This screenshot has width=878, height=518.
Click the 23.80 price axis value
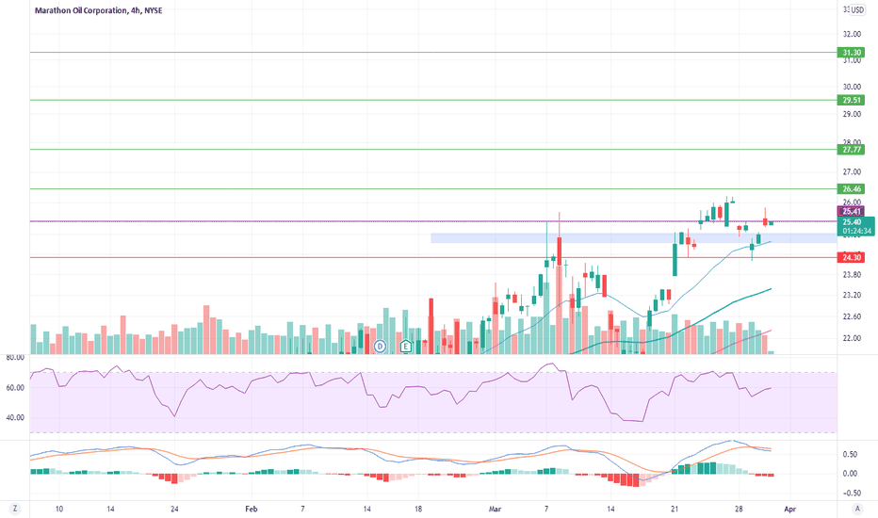coord(852,274)
